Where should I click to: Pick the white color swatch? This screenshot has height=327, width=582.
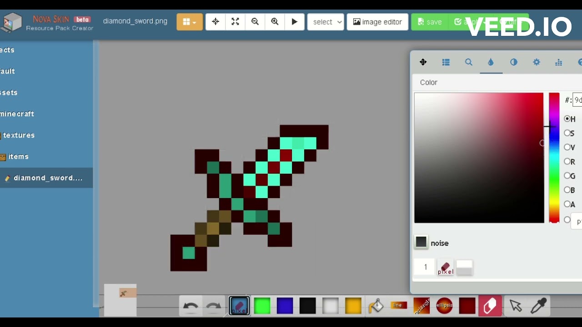coord(330,306)
